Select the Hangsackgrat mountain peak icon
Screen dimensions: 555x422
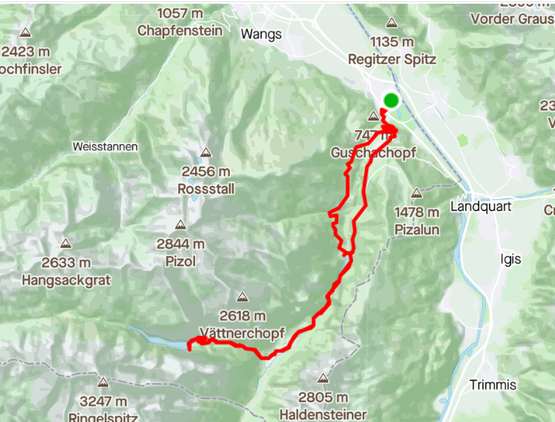(x=66, y=243)
